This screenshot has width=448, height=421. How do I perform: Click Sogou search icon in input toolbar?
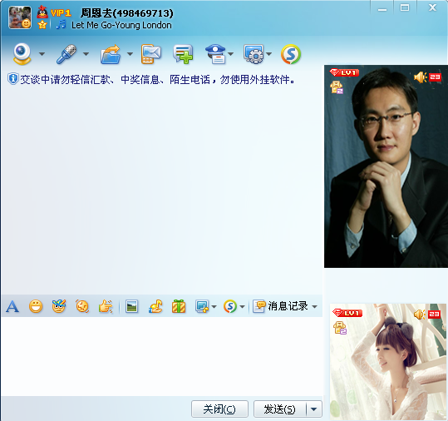(x=230, y=306)
